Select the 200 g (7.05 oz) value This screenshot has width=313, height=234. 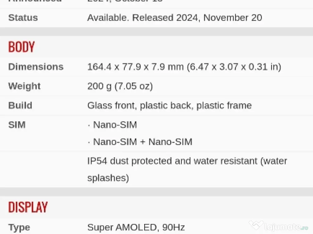[x=120, y=86]
